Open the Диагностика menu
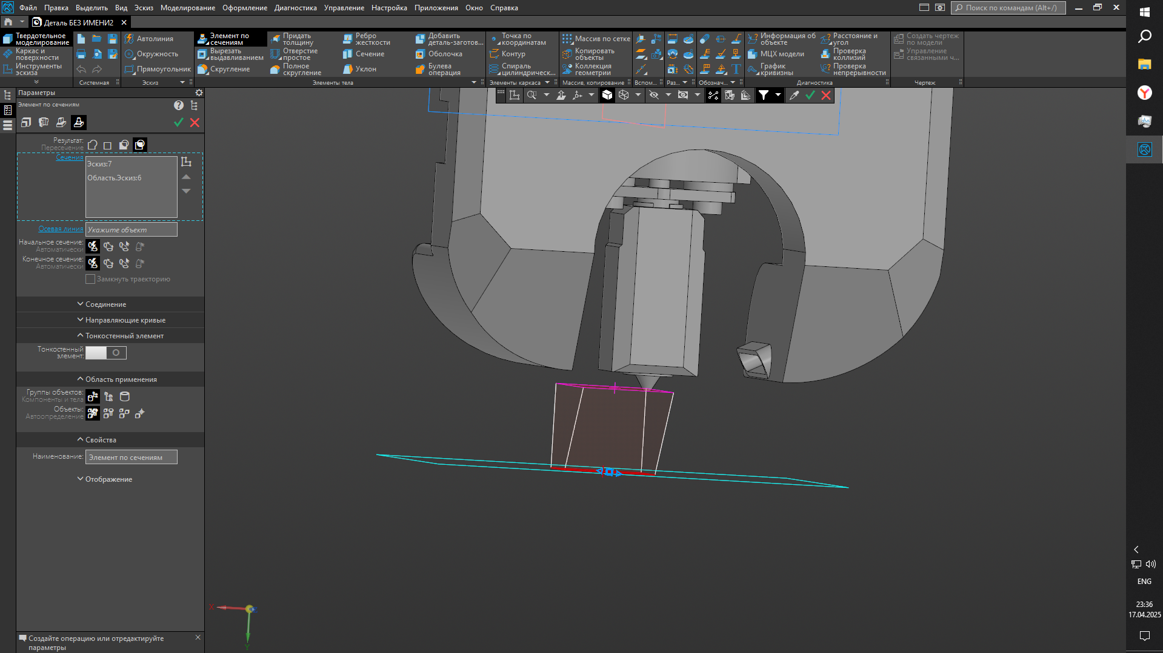1163x653 pixels. point(295,8)
